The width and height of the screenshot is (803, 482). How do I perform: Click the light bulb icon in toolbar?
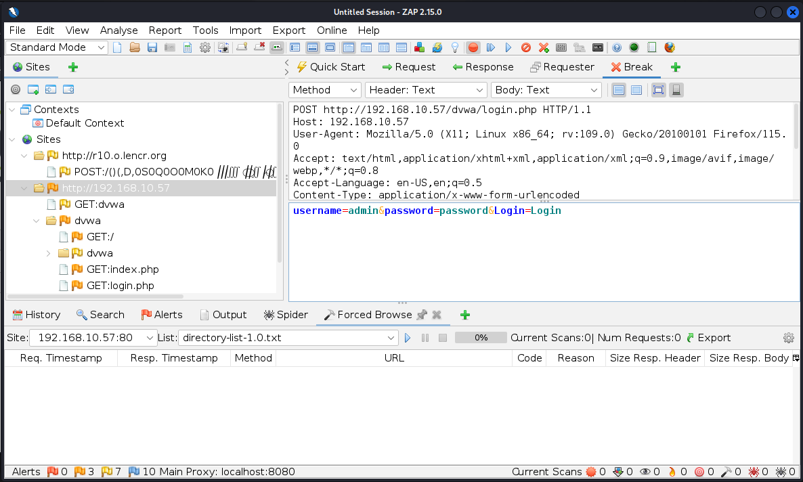point(455,47)
